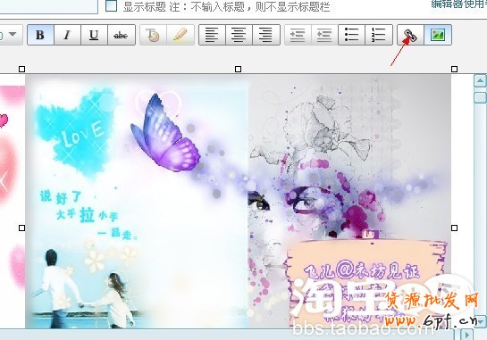487x340 pixels.
Task: Decrease the indent
Action: (324, 35)
